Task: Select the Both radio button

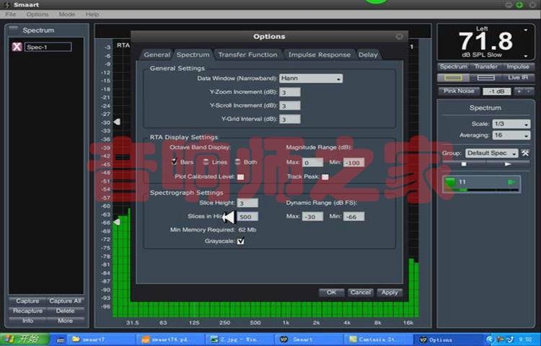Action: coord(238,162)
